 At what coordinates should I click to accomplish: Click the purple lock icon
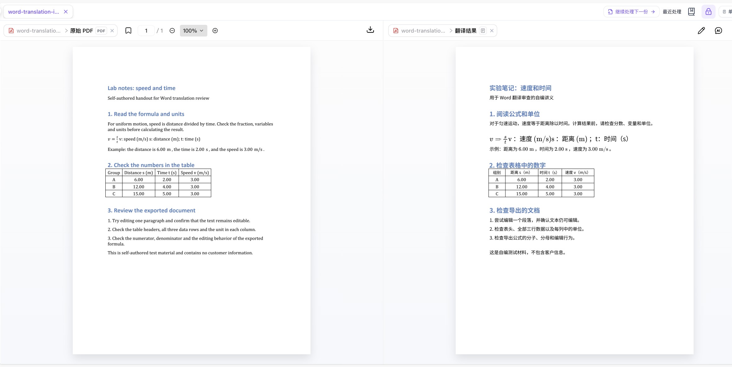tap(708, 12)
